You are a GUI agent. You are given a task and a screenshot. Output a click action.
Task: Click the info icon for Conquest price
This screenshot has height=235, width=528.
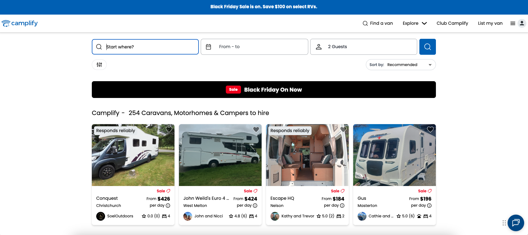(168, 206)
